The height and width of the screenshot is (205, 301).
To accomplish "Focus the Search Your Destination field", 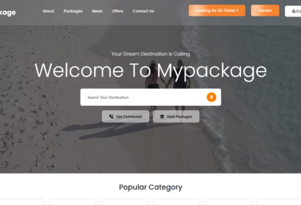I will (x=146, y=97).
